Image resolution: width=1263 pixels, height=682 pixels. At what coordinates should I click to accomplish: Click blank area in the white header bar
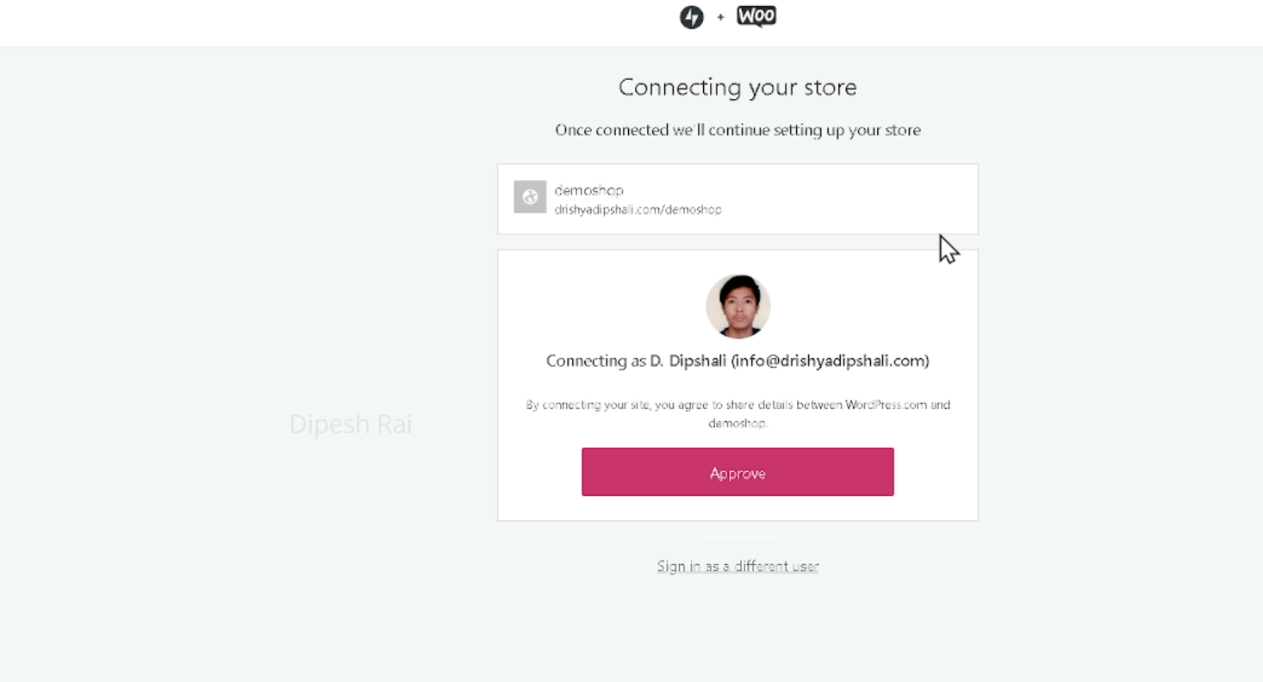coord(345,22)
